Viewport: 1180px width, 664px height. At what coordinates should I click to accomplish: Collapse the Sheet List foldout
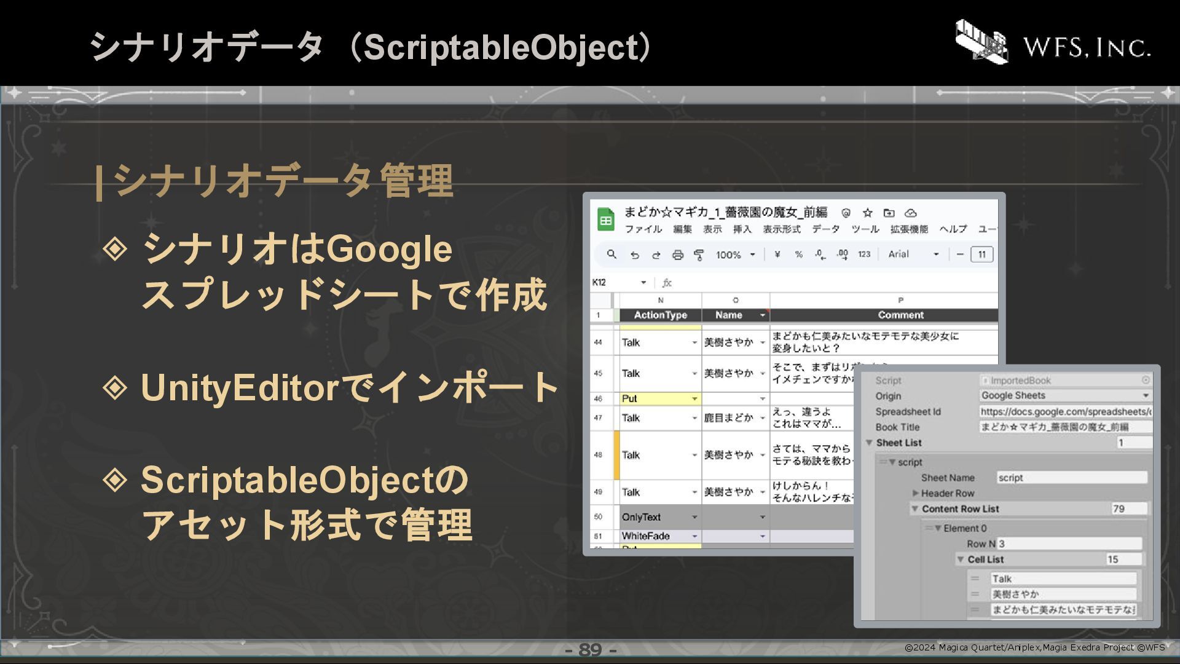tap(869, 443)
